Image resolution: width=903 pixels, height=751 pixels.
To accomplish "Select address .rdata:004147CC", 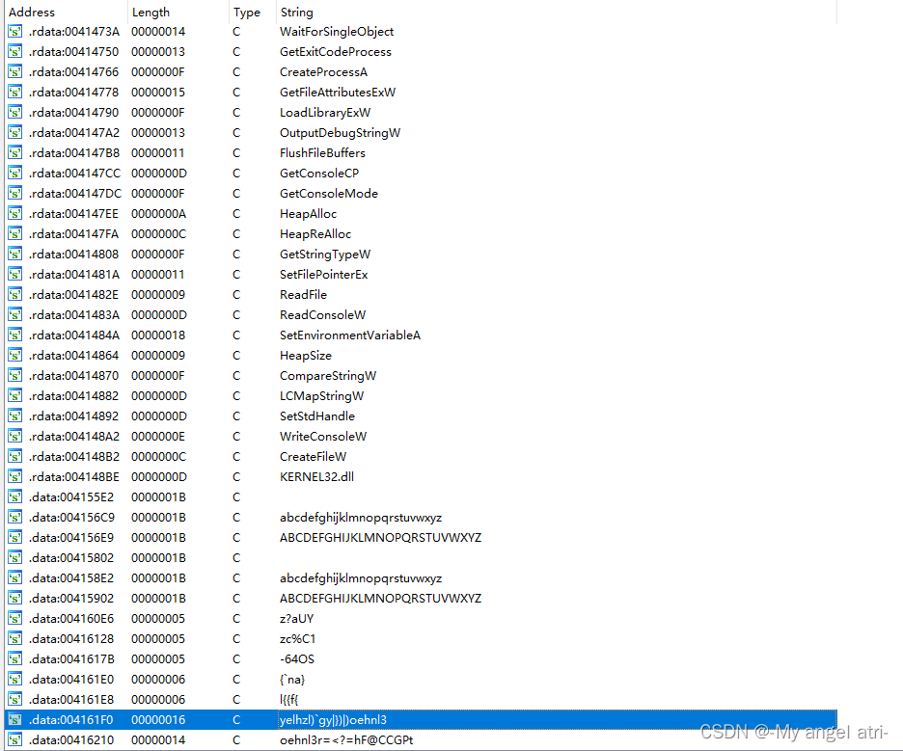I will (x=75, y=174).
